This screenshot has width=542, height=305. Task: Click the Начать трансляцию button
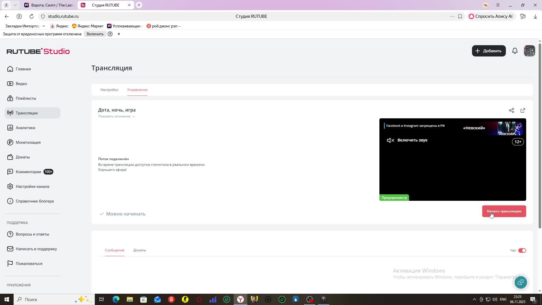coord(504,211)
